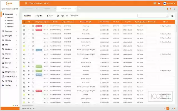This screenshot has width=178, height=111.
Task: Click the print icon in the toolbar
Action: click(62, 16)
